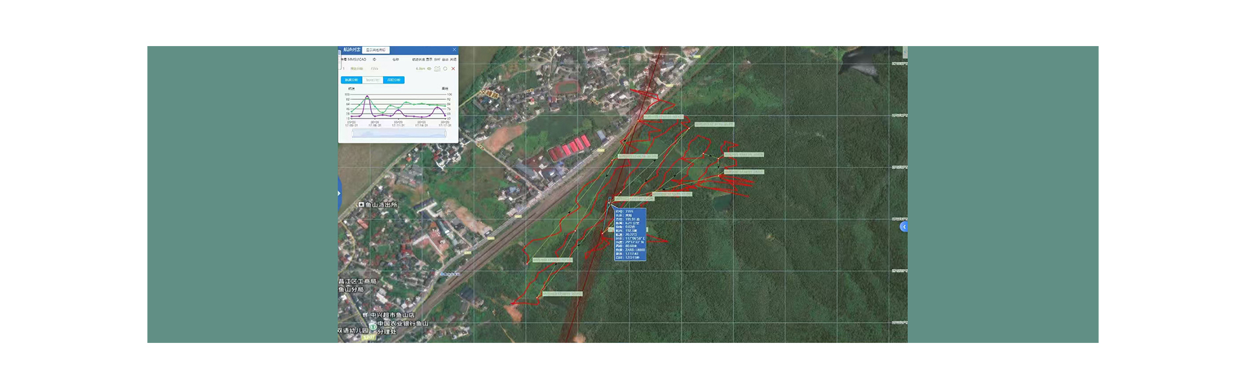Delete track with the red X icon
This screenshot has width=1246, height=389.
click(453, 69)
